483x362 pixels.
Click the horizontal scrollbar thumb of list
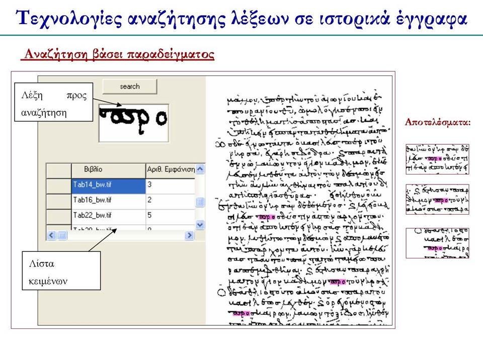62,235
